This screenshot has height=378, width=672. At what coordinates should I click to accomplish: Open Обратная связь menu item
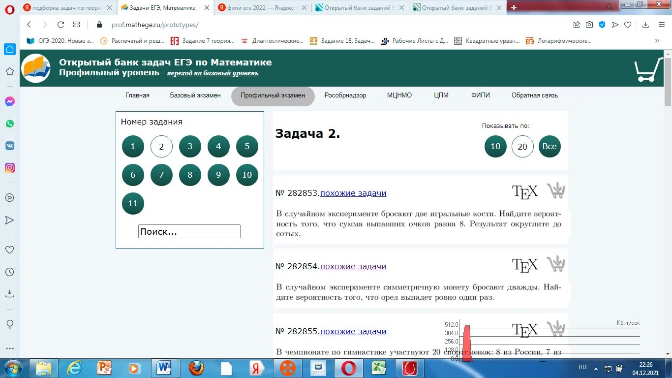(x=535, y=95)
